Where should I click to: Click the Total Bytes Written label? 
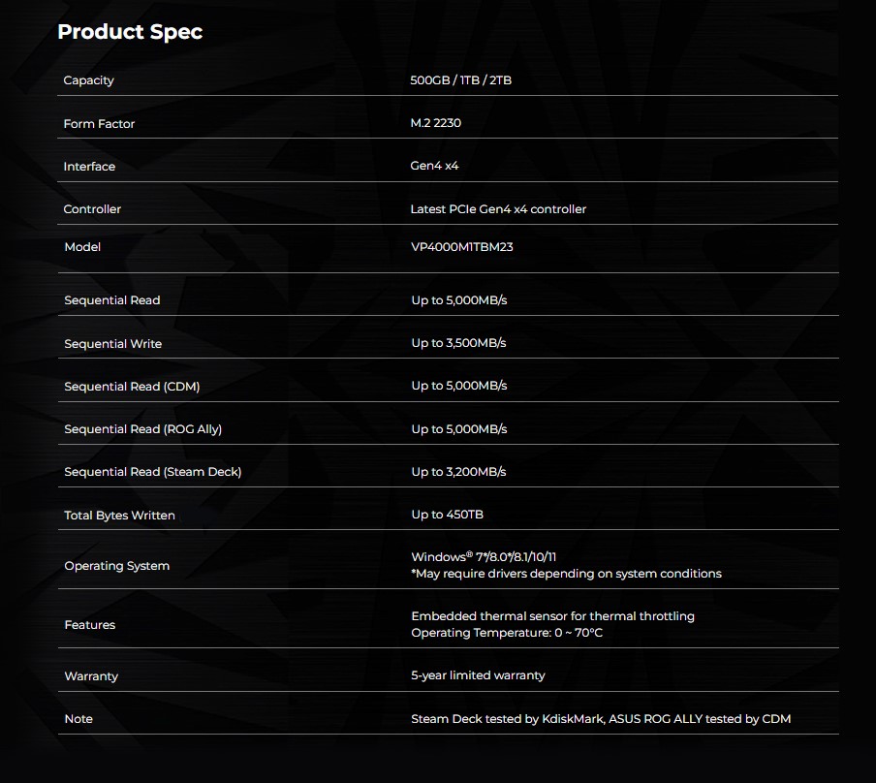tap(119, 516)
